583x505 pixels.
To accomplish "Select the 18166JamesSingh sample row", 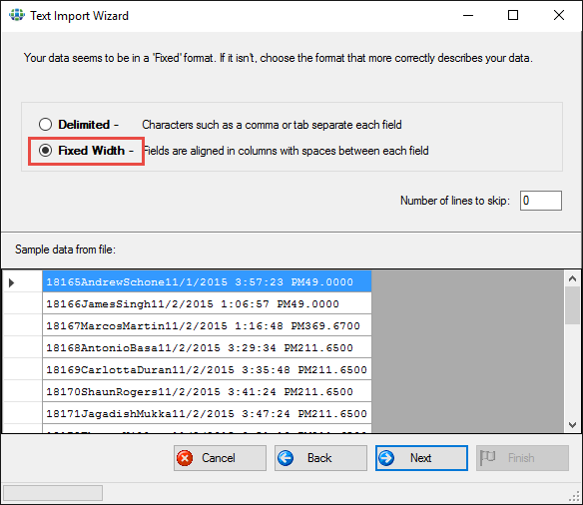I will (x=207, y=303).
